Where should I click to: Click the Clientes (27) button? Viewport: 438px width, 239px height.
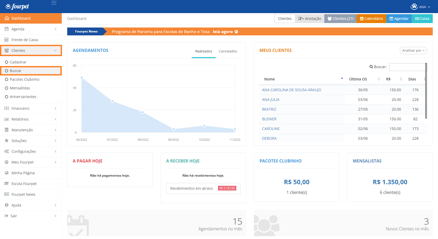click(x=340, y=19)
